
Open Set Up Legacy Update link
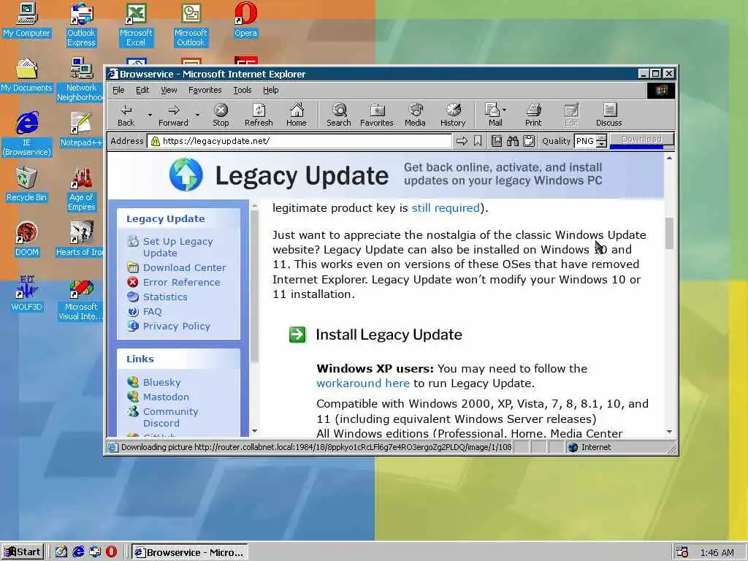click(178, 247)
